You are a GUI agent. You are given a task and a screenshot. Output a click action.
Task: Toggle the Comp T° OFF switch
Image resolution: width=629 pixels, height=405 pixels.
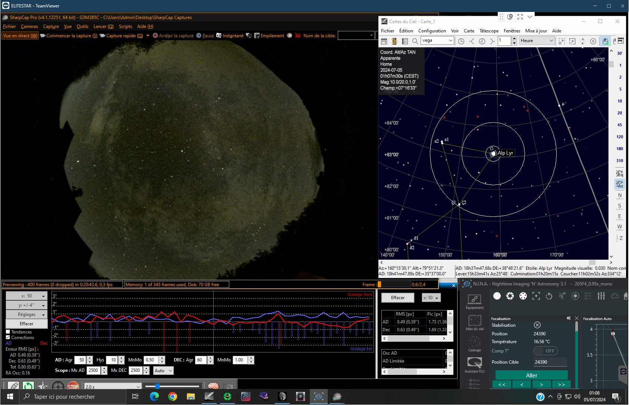pyautogui.click(x=545, y=351)
